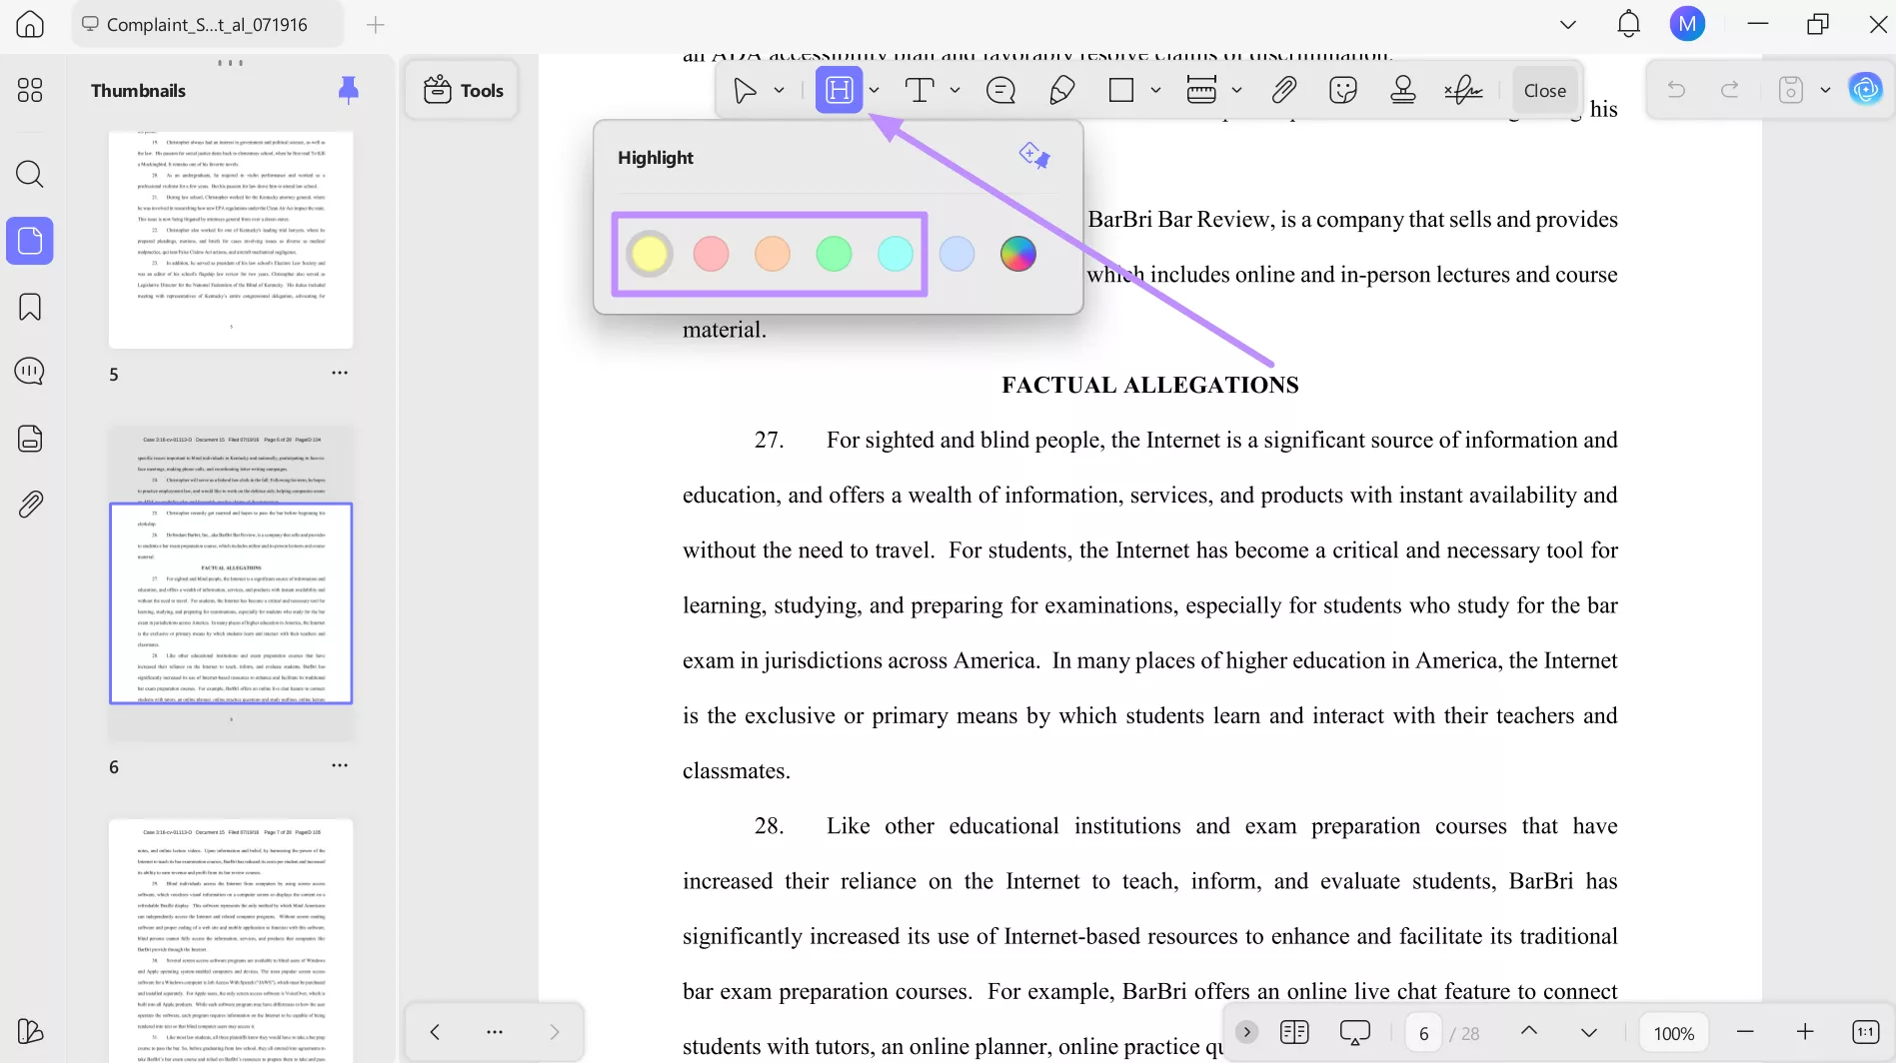
Task: Pick the green highlight color
Action: 834,254
